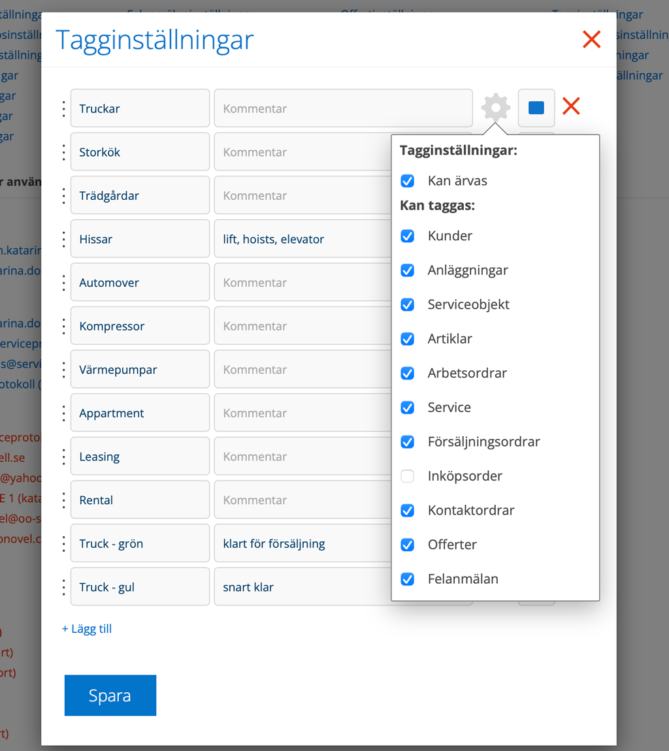Grab the drag handle beside Storkök

click(x=63, y=152)
